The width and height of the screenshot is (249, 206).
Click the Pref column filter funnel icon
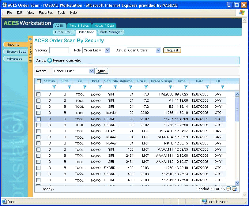coord(100,87)
